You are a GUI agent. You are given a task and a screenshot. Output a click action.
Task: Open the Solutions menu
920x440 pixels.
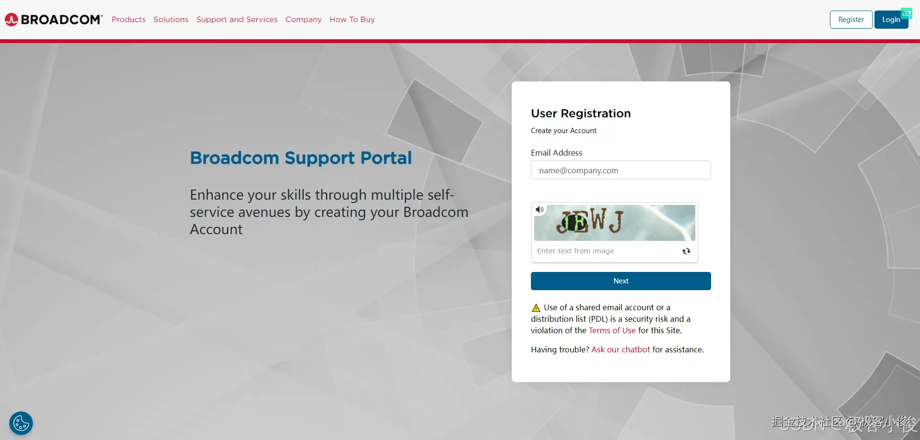[171, 20]
